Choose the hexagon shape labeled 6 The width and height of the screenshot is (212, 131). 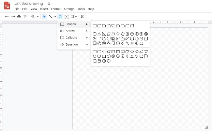coord(127,34)
